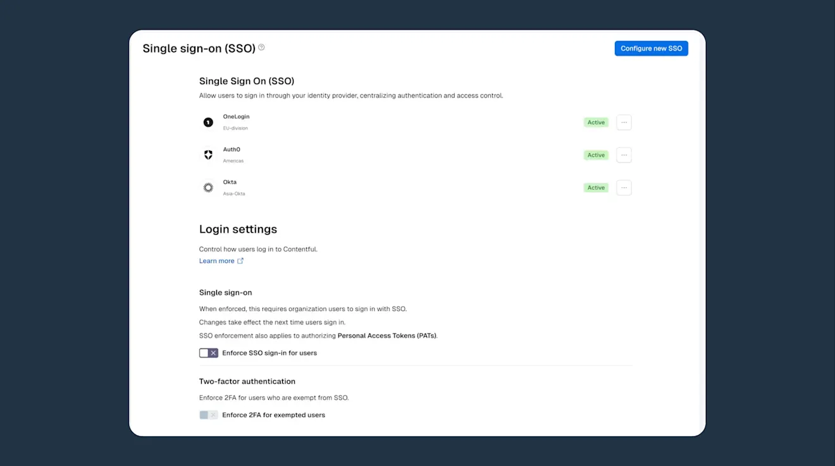The width and height of the screenshot is (835, 466).
Task: Click the Okta sunburst logo
Action: [x=208, y=188]
